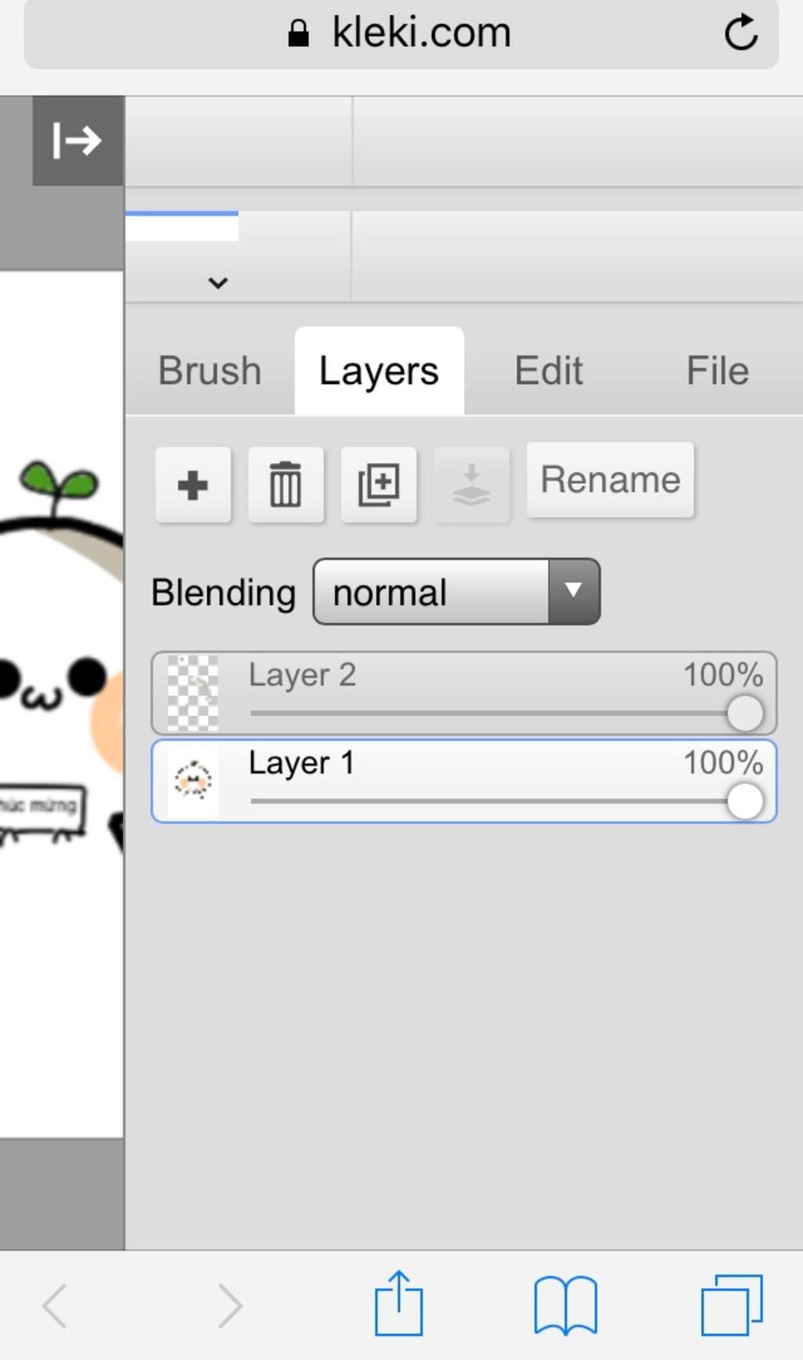Click the add new layer plus icon
This screenshot has height=1360, width=803.
(x=193, y=485)
